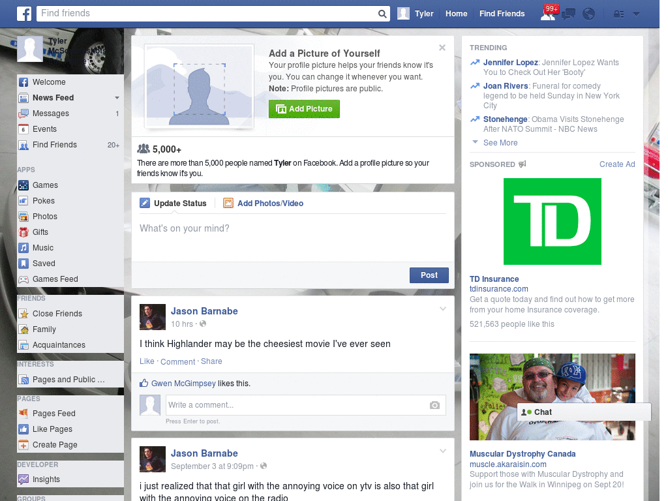Open the Chat panel at bottom right
Screen dimensions: 668x501
[x=541, y=412]
